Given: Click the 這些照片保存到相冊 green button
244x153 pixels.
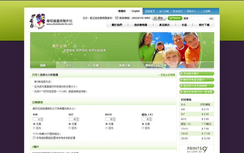Looking at the screenshot, I should click(196, 86).
